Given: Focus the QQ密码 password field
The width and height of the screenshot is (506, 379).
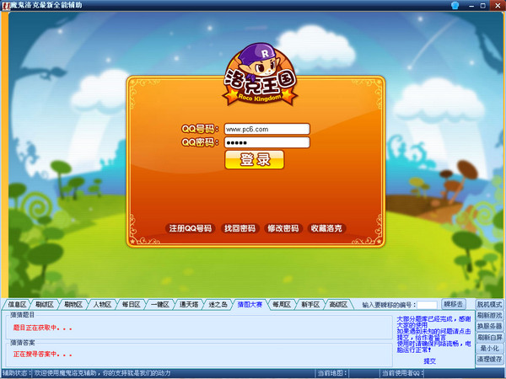Looking at the screenshot, I should coord(267,142).
